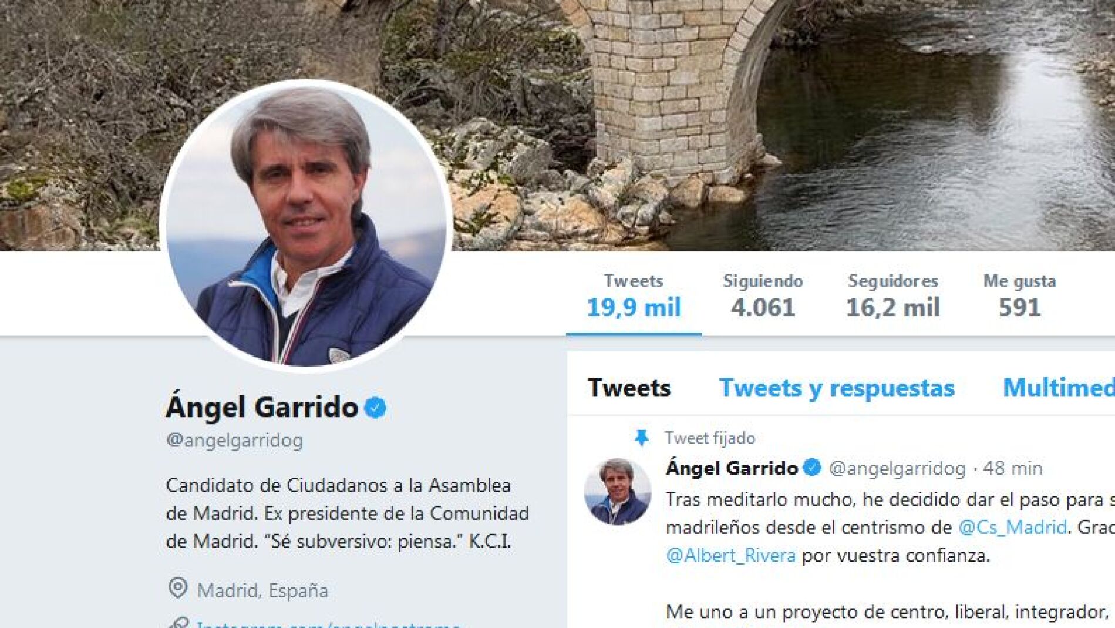This screenshot has width=1115, height=628.
Task: Open the Instagram link in profile bio
Action: pyautogui.click(x=329, y=624)
